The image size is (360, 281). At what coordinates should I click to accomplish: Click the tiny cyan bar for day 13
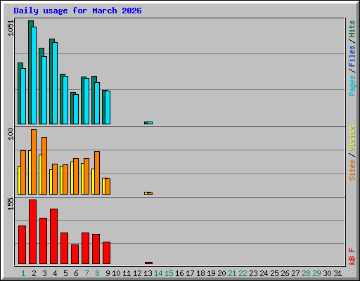150,123
